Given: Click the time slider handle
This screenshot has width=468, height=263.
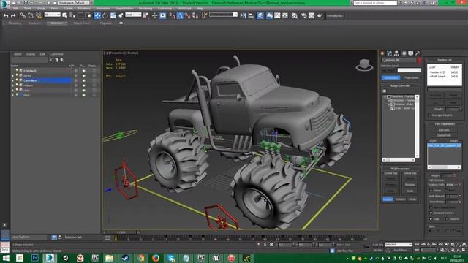Looking at the screenshot, I should [121, 232].
